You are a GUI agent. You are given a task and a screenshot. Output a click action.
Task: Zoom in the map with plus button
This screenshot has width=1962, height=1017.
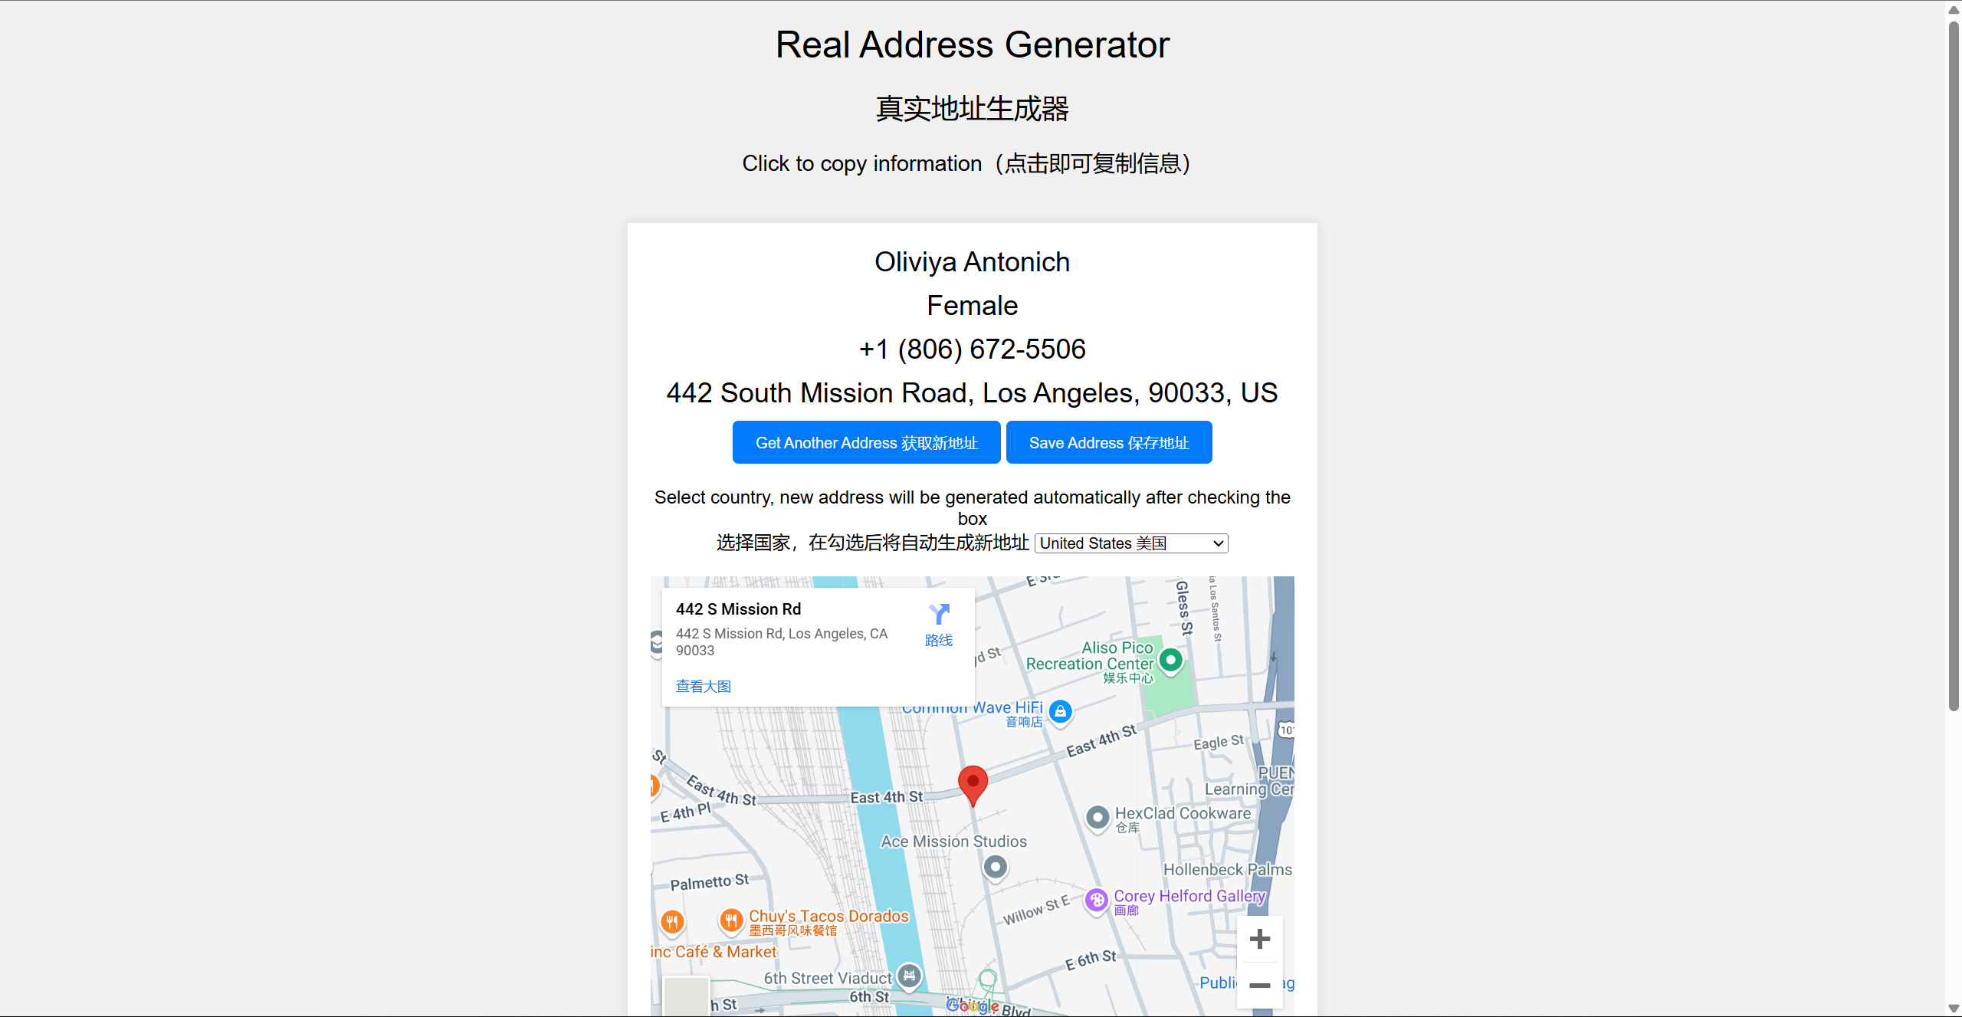[x=1259, y=939]
